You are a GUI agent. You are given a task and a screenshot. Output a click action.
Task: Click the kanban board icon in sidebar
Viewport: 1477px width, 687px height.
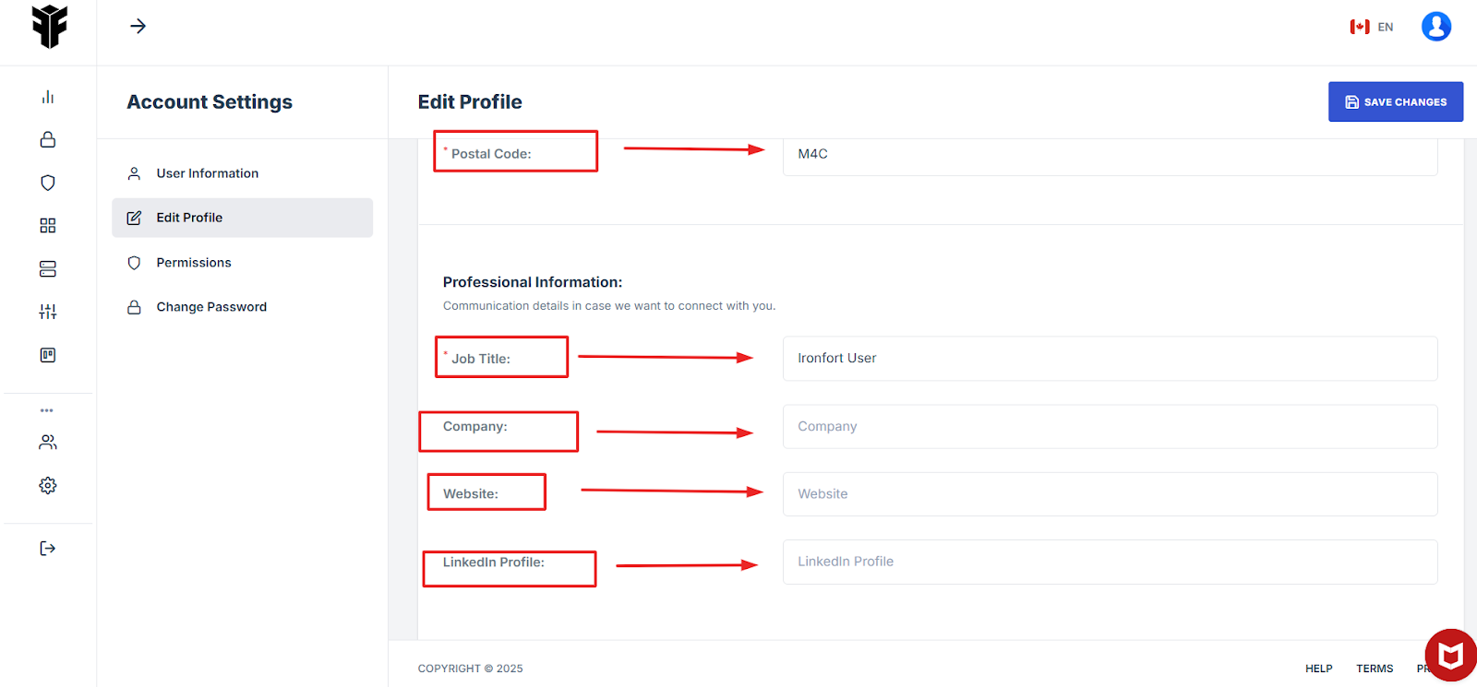(x=48, y=355)
